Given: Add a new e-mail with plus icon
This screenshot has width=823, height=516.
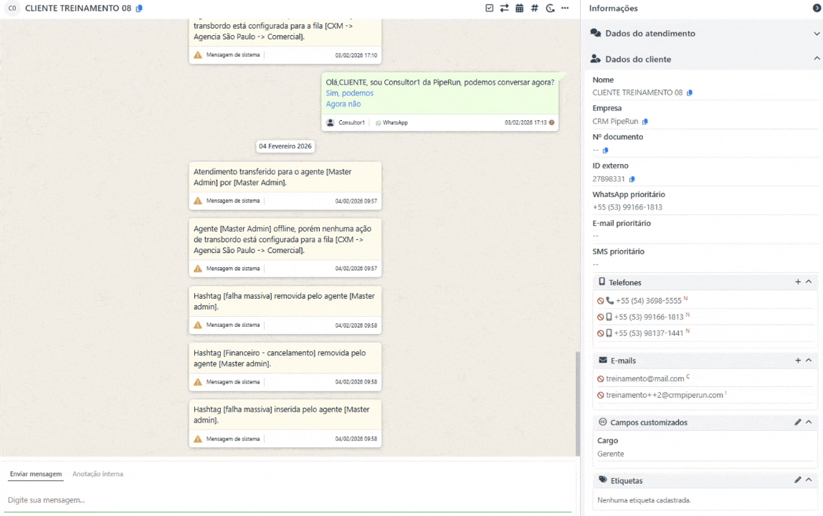Looking at the screenshot, I should pyautogui.click(x=798, y=360).
